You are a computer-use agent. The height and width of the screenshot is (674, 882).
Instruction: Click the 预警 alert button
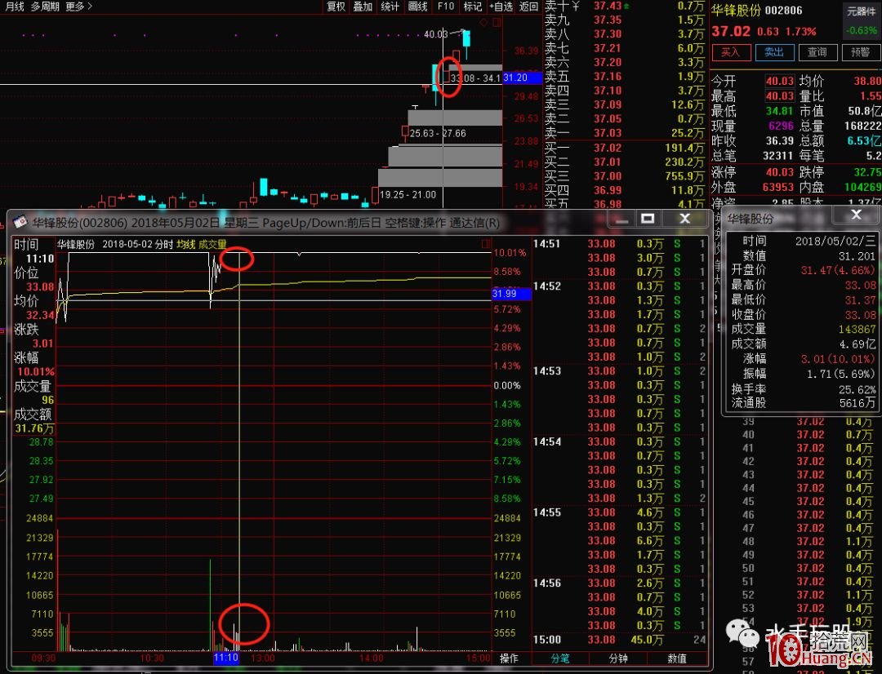pyautogui.click(x=861, y=52)
